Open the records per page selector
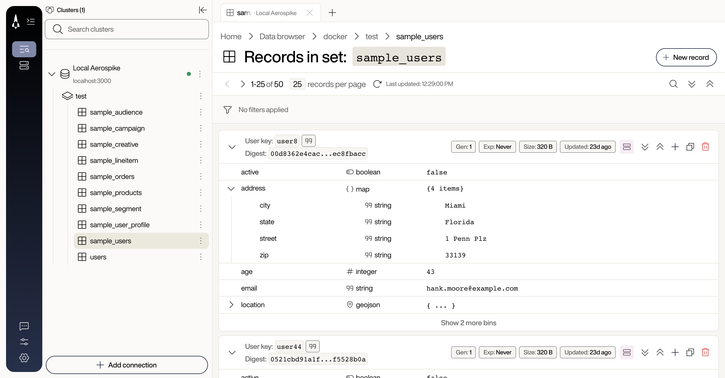Viewport: 725px width, 378px height. (297, 84)
